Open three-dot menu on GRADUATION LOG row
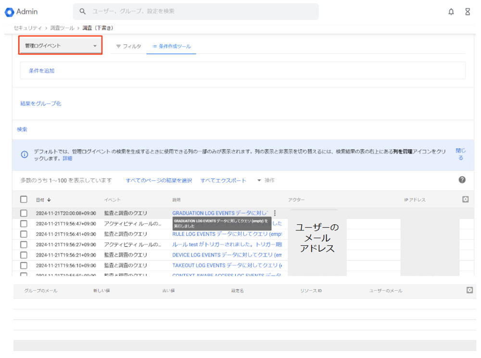This screenshot has width=481, height=358. point(275,213)
